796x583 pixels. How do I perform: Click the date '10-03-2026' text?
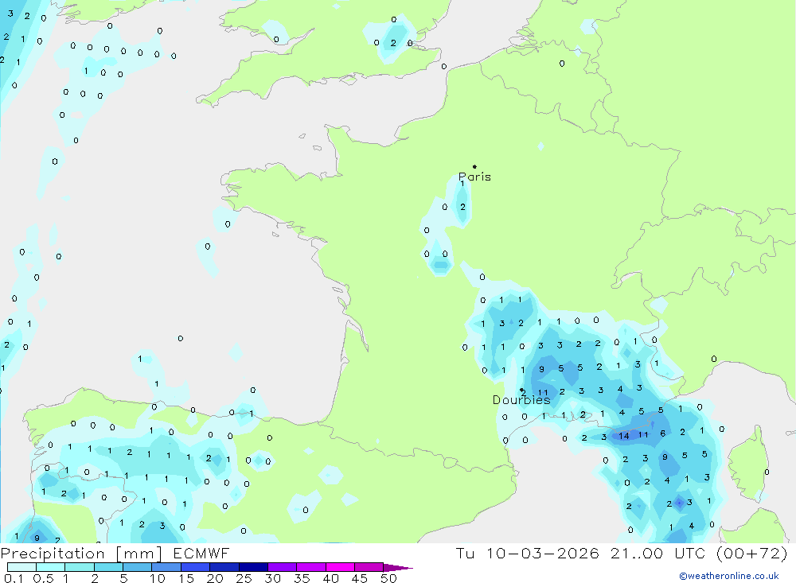[x=543, y=554]
